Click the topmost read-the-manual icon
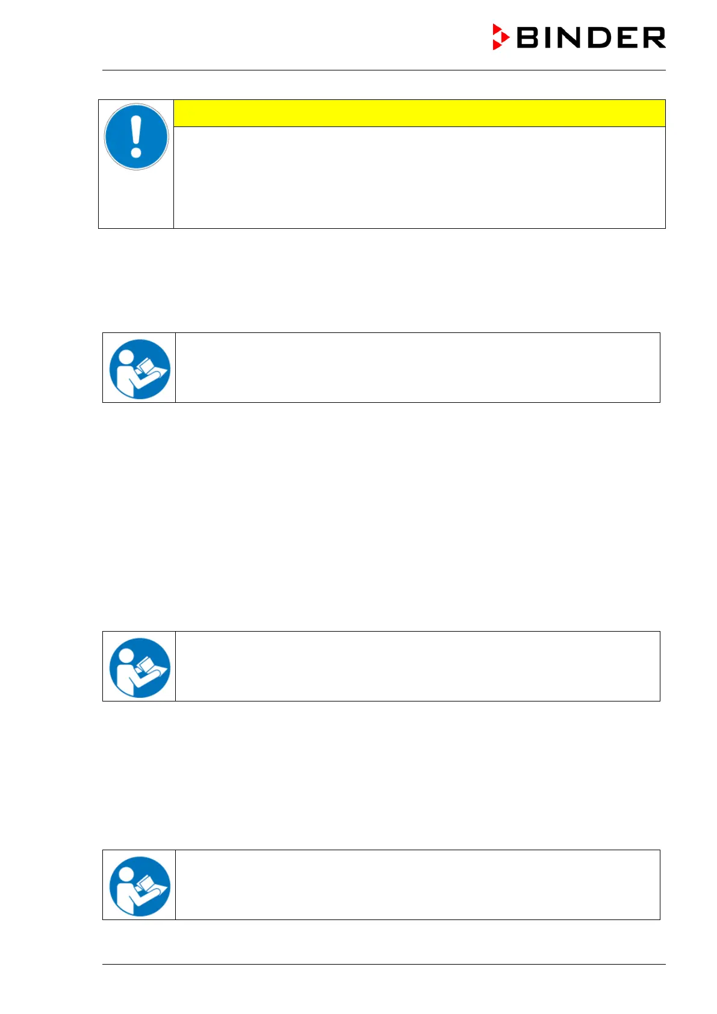Viewport: 717px width, 1014px height. 139,369
